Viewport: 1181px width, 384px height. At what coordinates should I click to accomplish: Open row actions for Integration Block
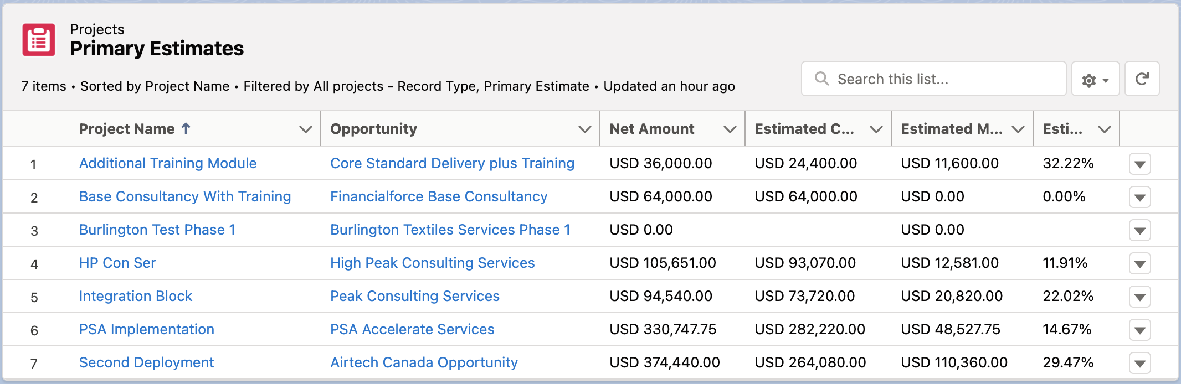tap(1139, 297)
